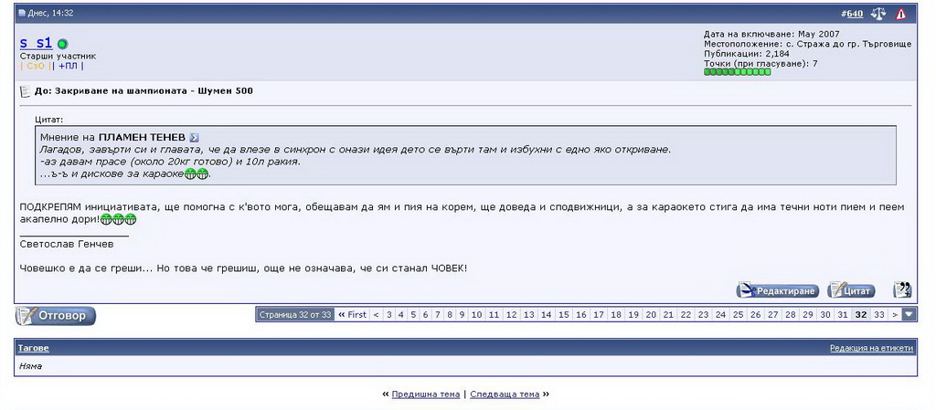The image size is (936, 410).
Task: Open Редакция на етикети link
Action: tap(871, 348)
